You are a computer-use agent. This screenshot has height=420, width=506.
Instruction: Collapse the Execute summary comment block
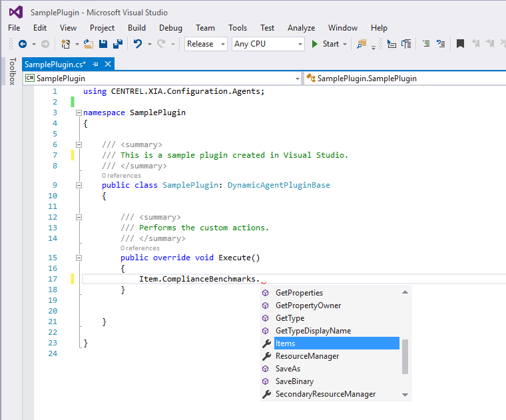79,218
